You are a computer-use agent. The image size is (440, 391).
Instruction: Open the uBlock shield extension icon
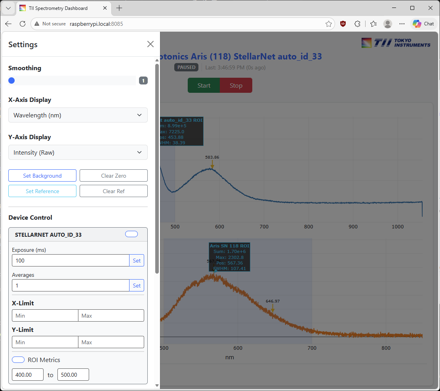click(343, 24)
